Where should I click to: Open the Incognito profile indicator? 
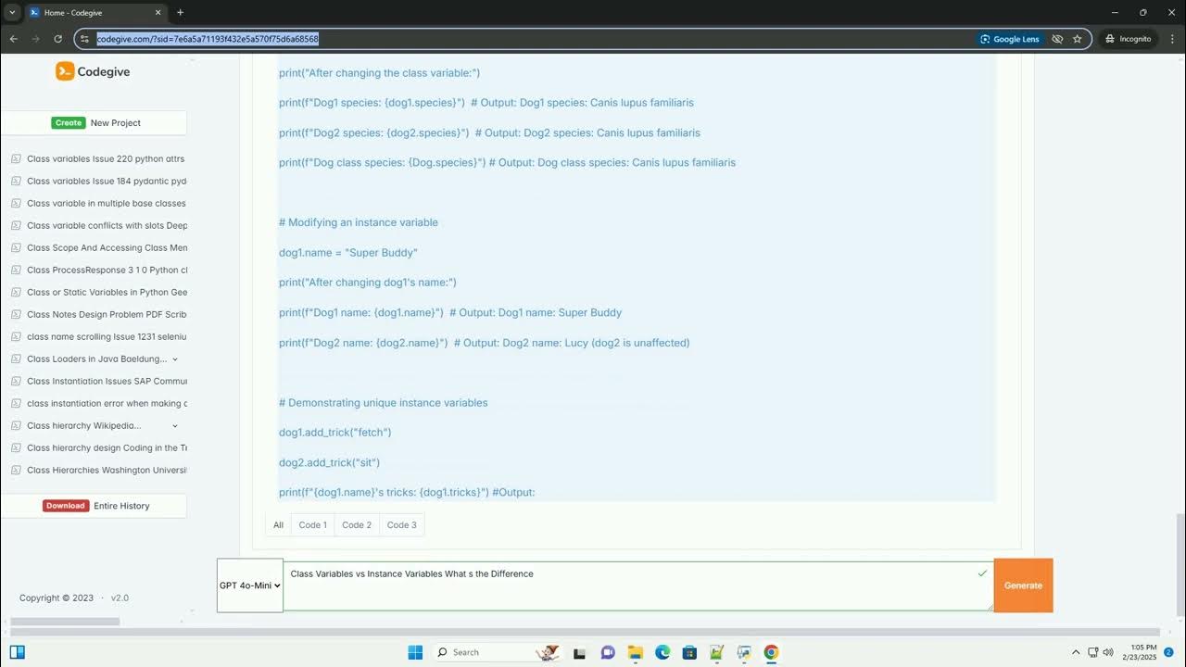tap(1128, 39)
